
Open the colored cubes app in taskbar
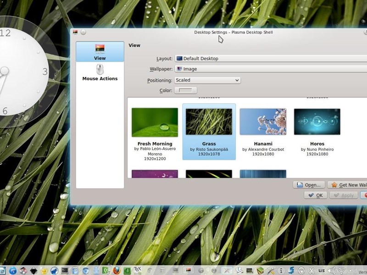coord(23,270)
